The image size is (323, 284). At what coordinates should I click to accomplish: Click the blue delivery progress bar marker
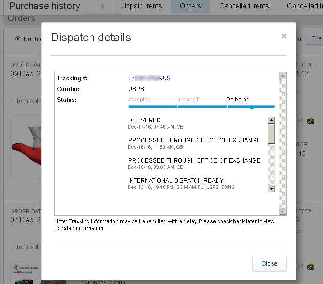coord(252,108)
